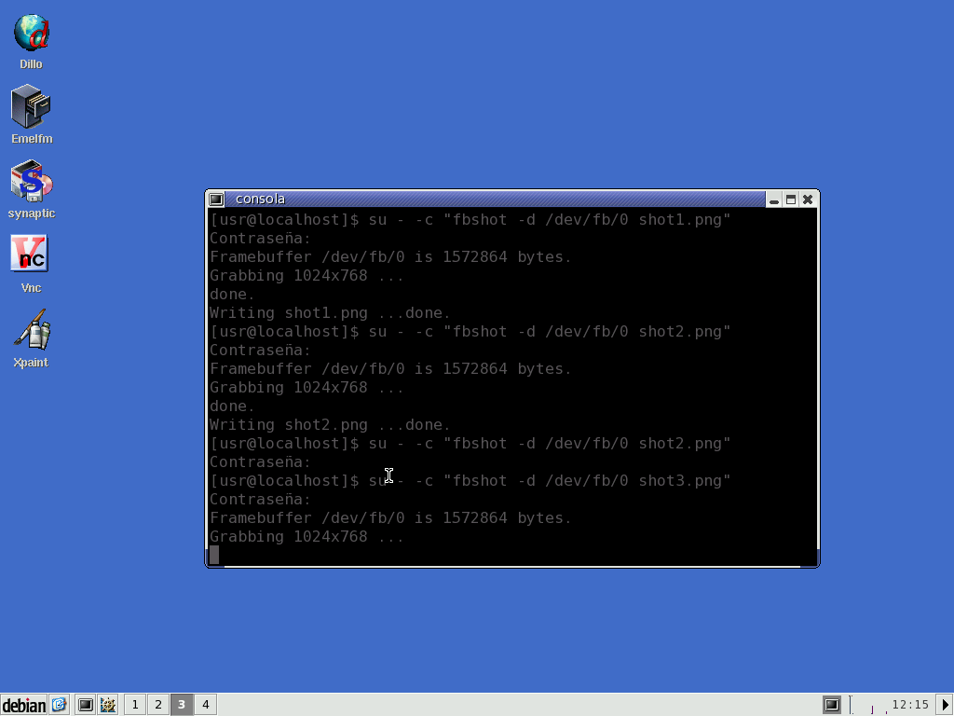Viewport: 954px width, 716px height.
Task: Switch to workspace 2
Action: 158,705
